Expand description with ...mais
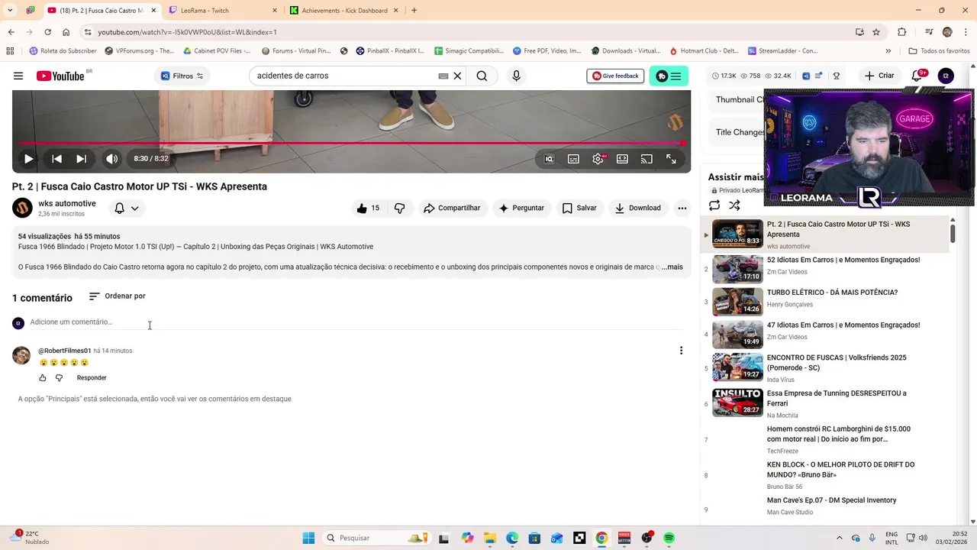Image resolution: width=977 pixels, height=550 pixels. point(672,267)
